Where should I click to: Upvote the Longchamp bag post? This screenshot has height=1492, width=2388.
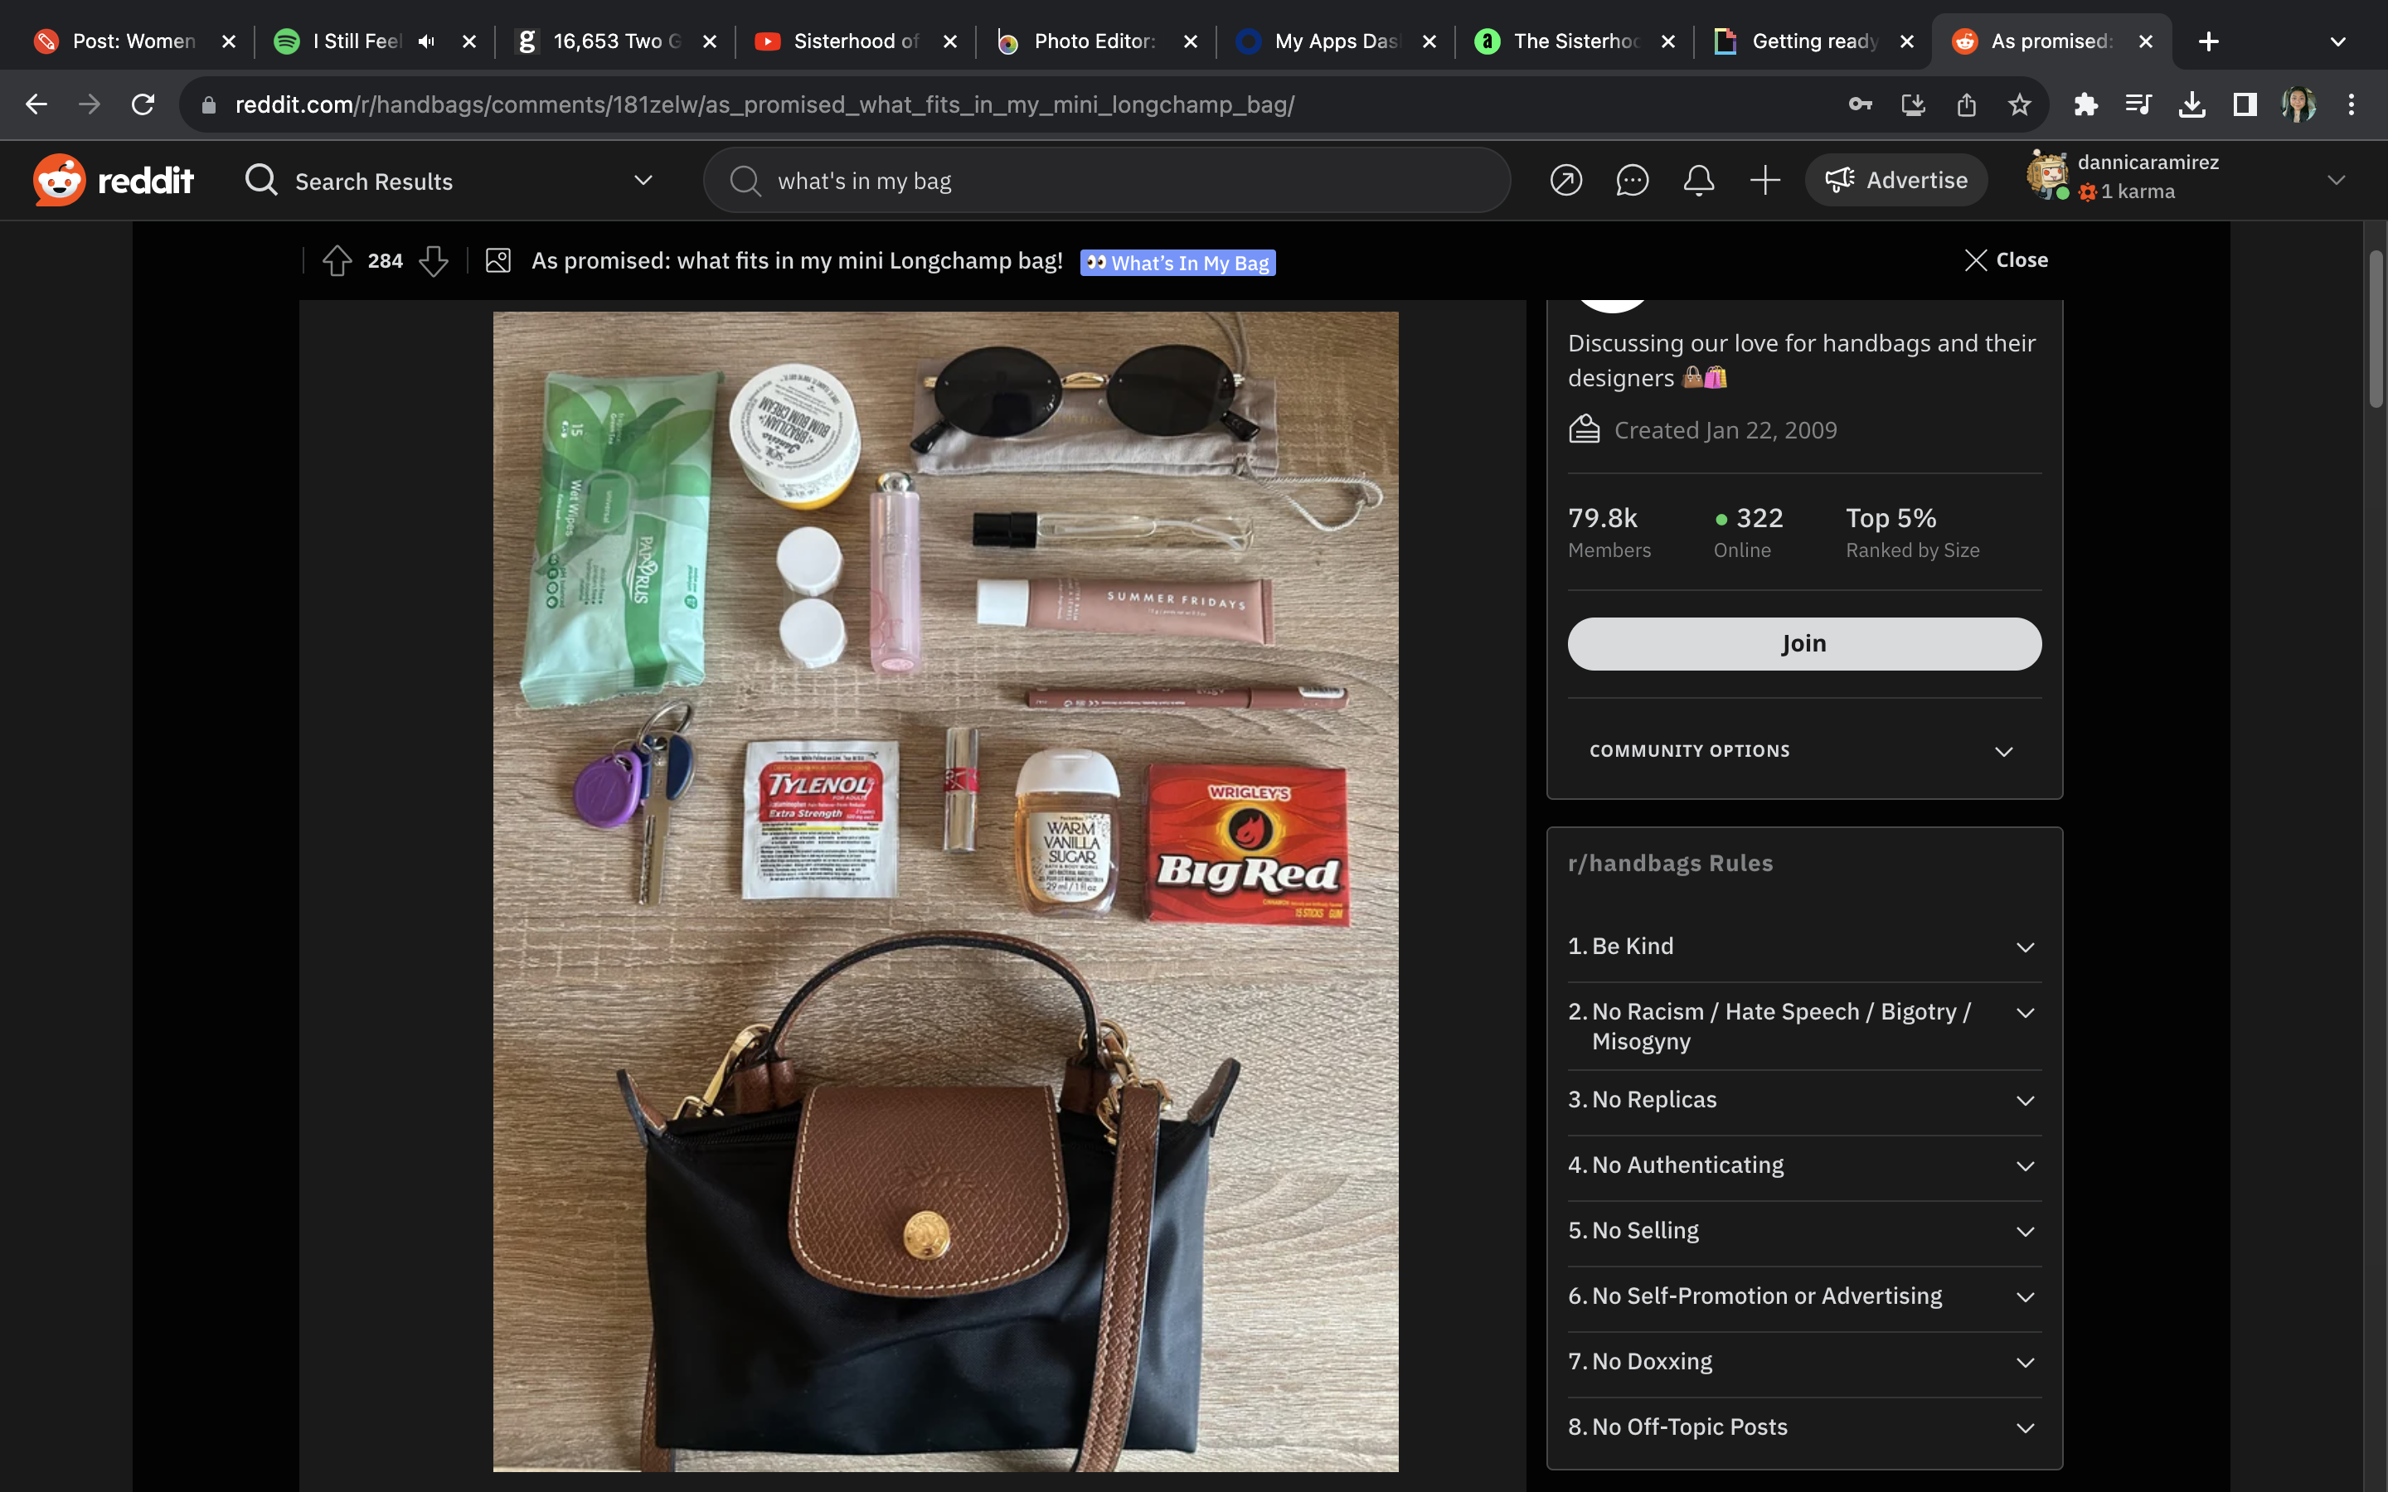click(x=337, y=260)
